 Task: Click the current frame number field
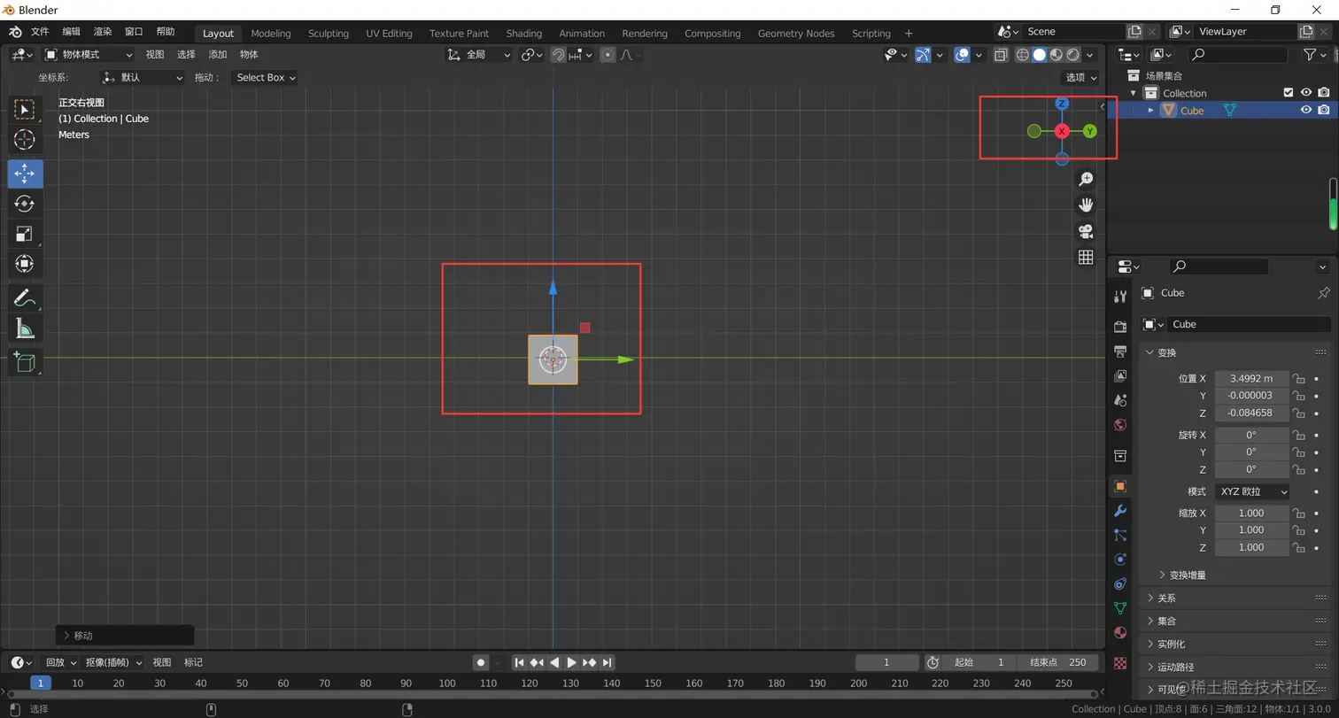point(886,663)
